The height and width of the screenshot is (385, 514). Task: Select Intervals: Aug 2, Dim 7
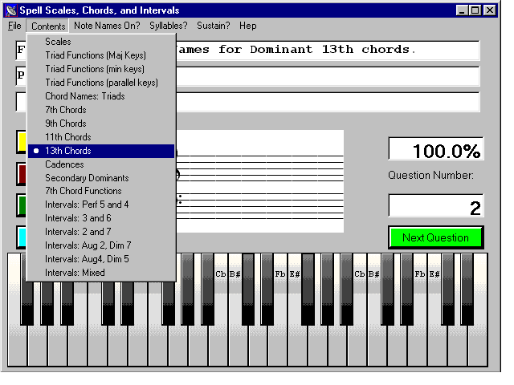pyautogui.click(x=101, y=245)
